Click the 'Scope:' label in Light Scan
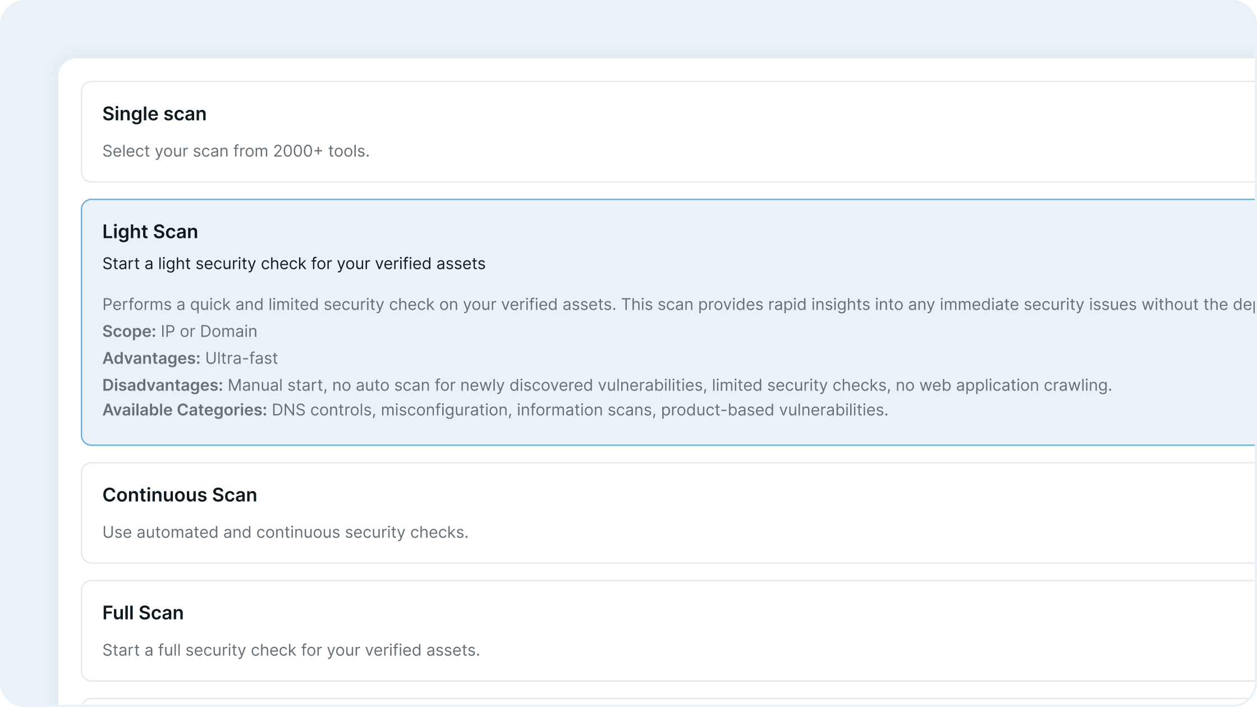This screenshot has width=1257, height=707. [x=129, y=332]
